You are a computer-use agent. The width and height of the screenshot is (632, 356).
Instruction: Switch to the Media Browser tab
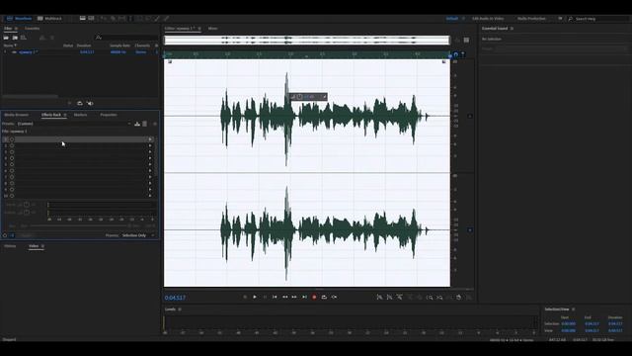pos(16,115)
